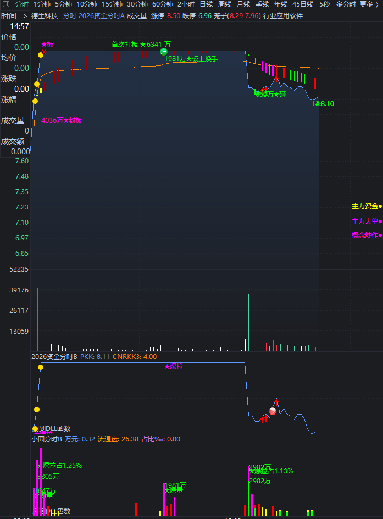The height and width of the screenshot is (519, 383).
Task: Select the 5秒 tab
Action: point(324,4)
